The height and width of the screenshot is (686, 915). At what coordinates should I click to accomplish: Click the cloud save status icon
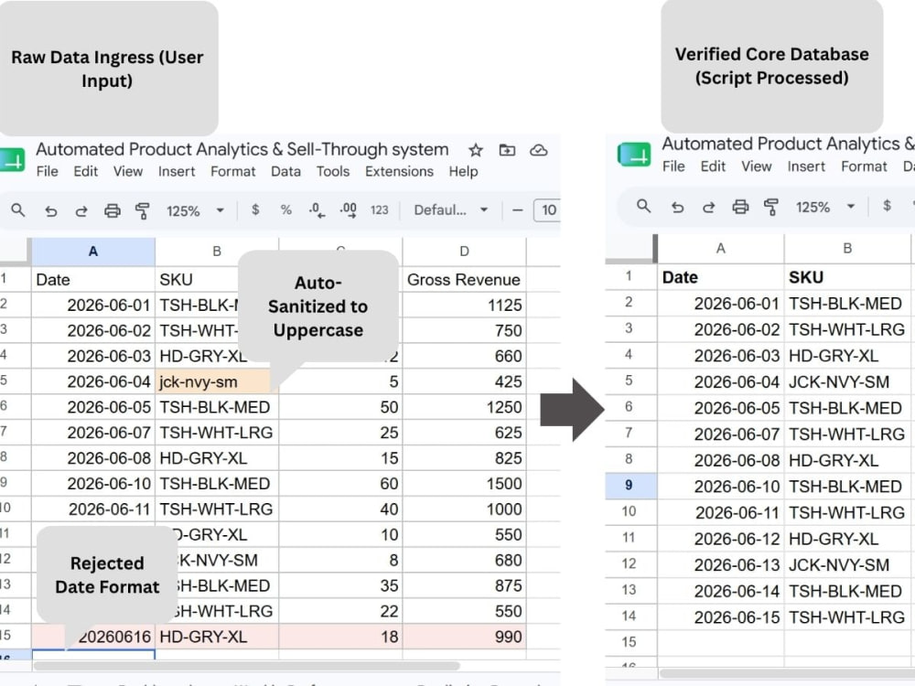point(538,151)
